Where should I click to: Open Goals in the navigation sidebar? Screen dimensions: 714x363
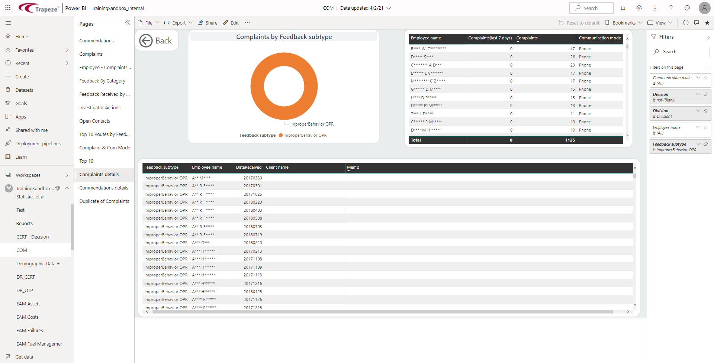21,103
